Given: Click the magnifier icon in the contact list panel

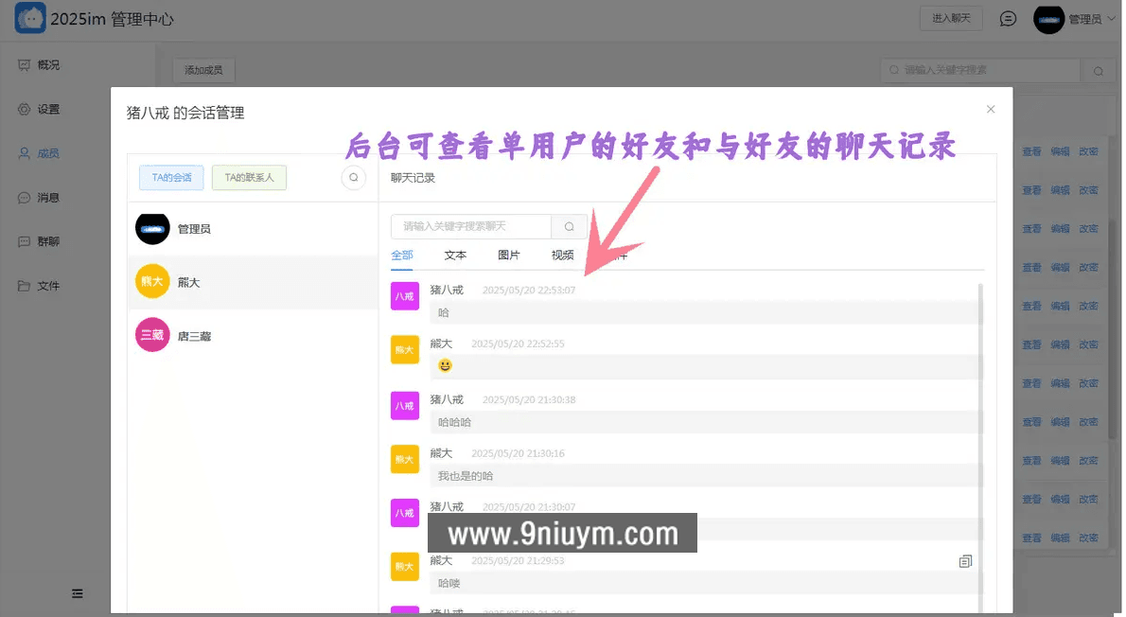Looking at the screenshot, I should tap(353, 177).
